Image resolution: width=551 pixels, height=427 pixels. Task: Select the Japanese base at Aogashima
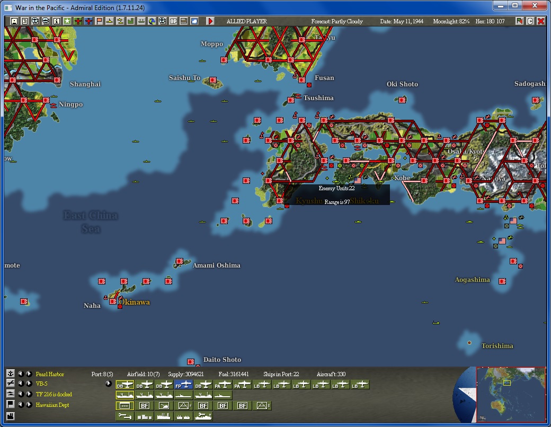pos(502,281)
